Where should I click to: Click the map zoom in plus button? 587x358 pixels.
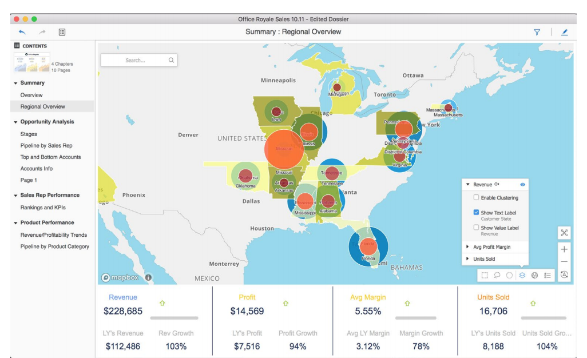564,249
